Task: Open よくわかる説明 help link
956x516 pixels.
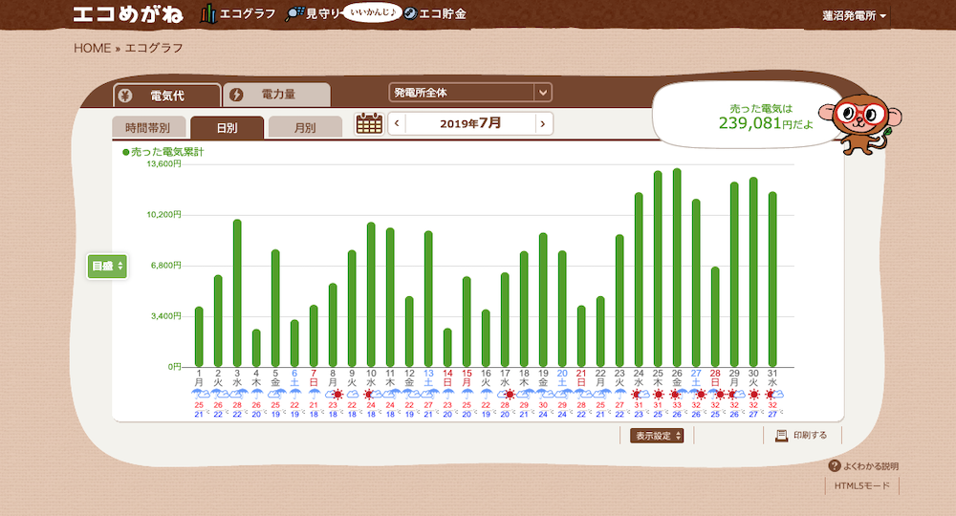Action: click(864, 466)
